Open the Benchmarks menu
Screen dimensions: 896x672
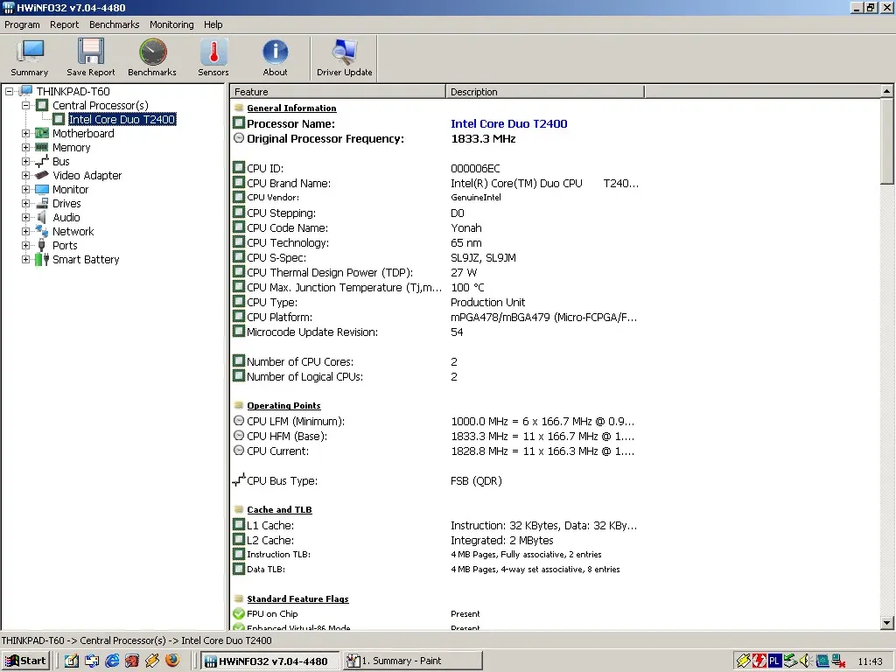coord(115,24)
